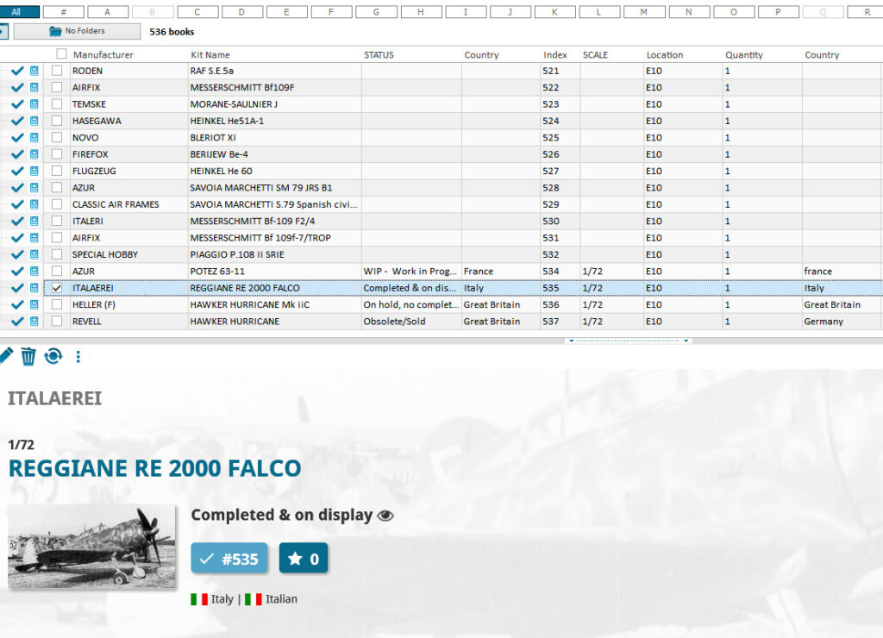Click the Obsolete/Sold status cell
Viewport: 883px width, 638px height.
point(411,322)
